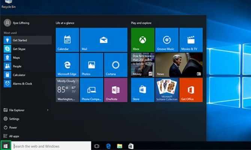Open the Store tile

click(143, 90)
